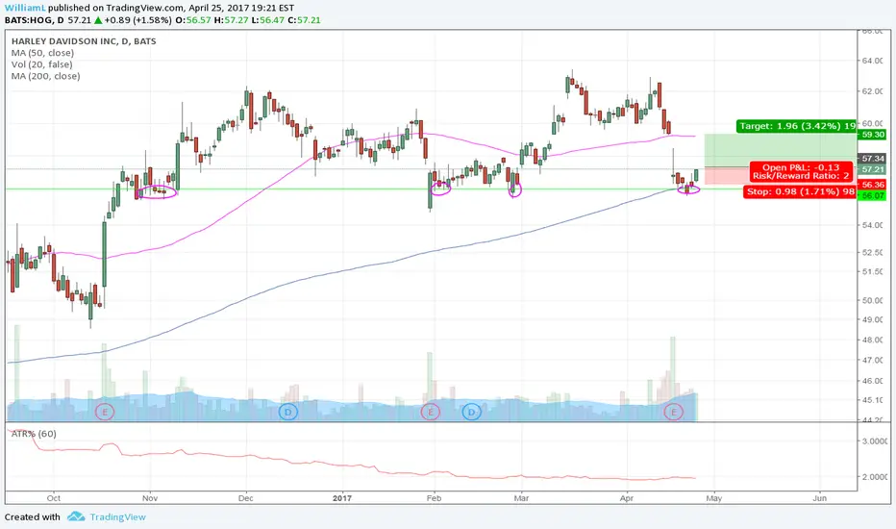Click the Apr label on the time axis
This screenshot has width=896, height=529.
627,498
